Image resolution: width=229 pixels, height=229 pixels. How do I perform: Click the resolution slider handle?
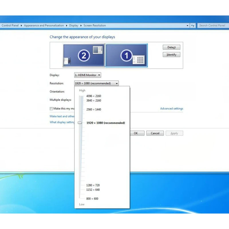click(x=80, y=123)
